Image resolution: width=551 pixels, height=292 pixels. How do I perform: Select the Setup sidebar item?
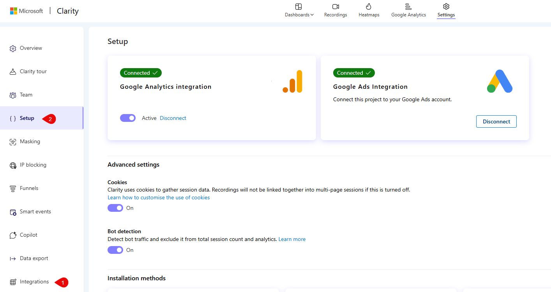pos(42,118)
